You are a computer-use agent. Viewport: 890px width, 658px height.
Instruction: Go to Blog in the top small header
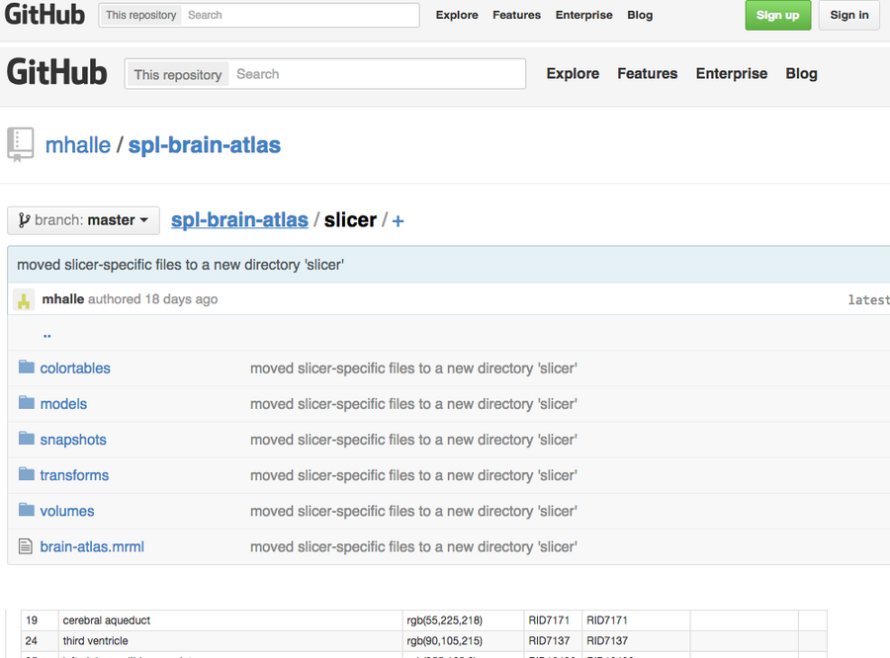pyautogui.click(x=640, y=15)
